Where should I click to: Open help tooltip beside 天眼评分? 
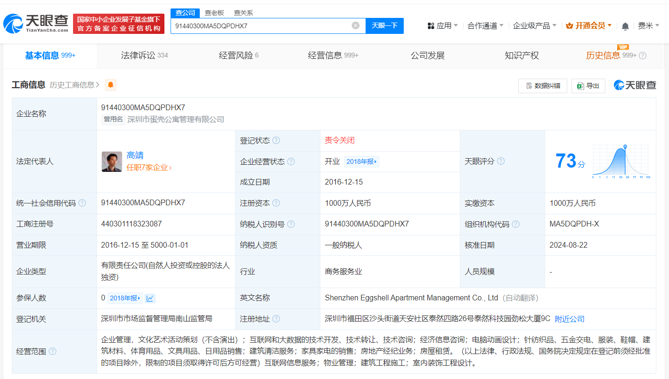[x=500, y=161]
